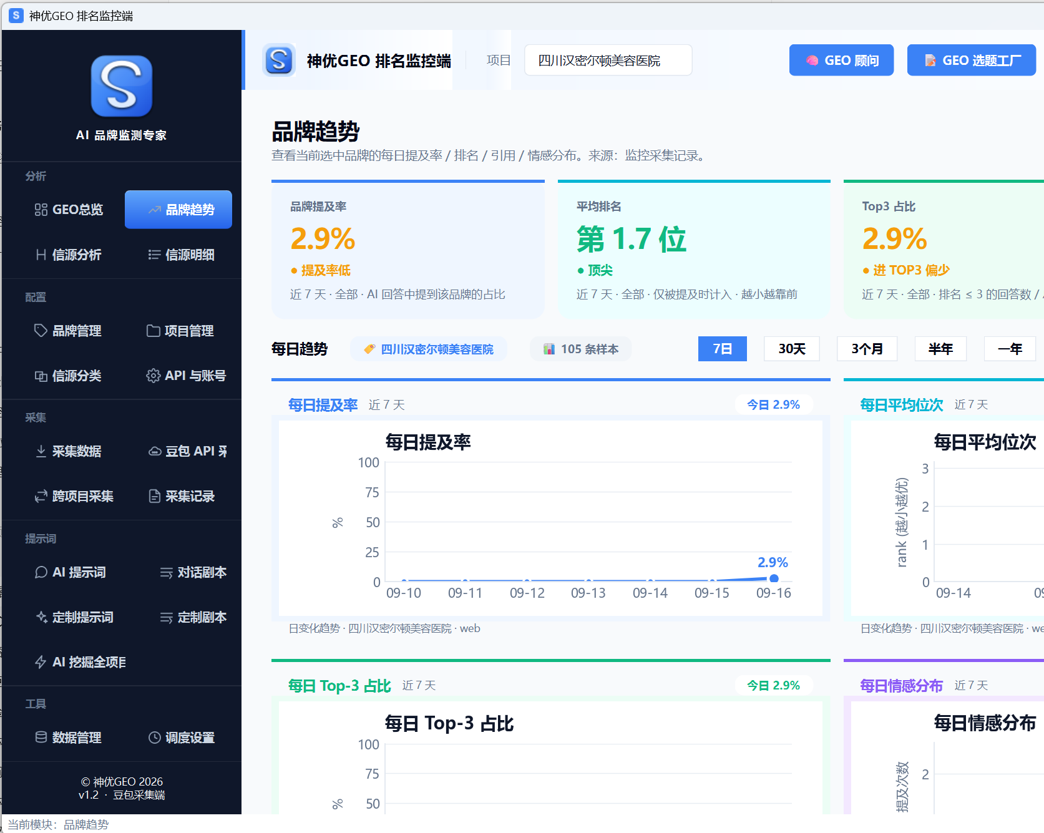The height and width of the screenshot is (833, 1044).
Task: Click the 今日 2.9% badge on 每日 Top-3 占比
Action: [x=774, y=685]
